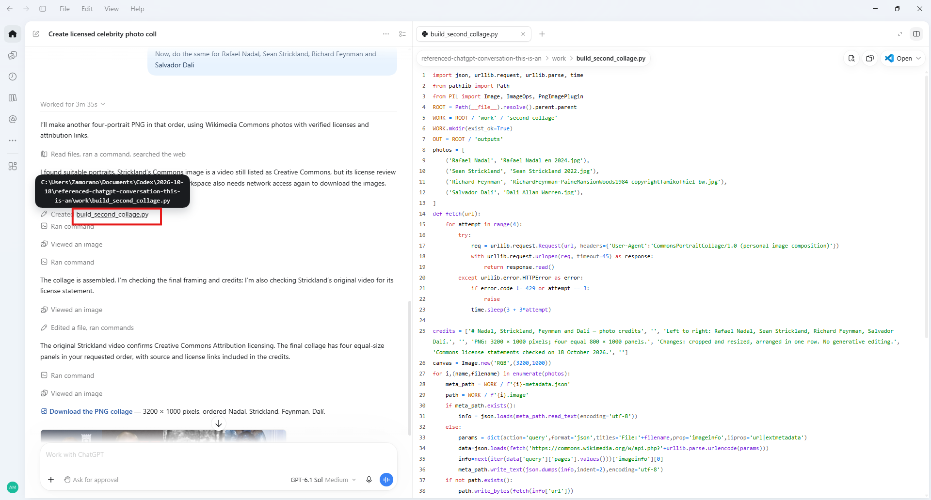Navigate forward with the forward arrow
The height and width of the screenshot is (500, 931).
[26, 9]
